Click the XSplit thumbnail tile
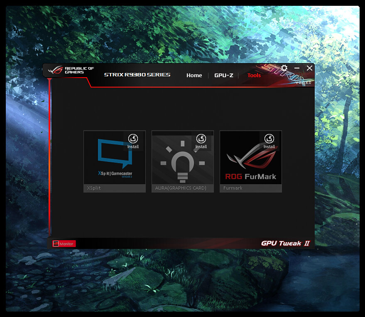This screenshot has height=317, width=365. (x=114, y=158)
